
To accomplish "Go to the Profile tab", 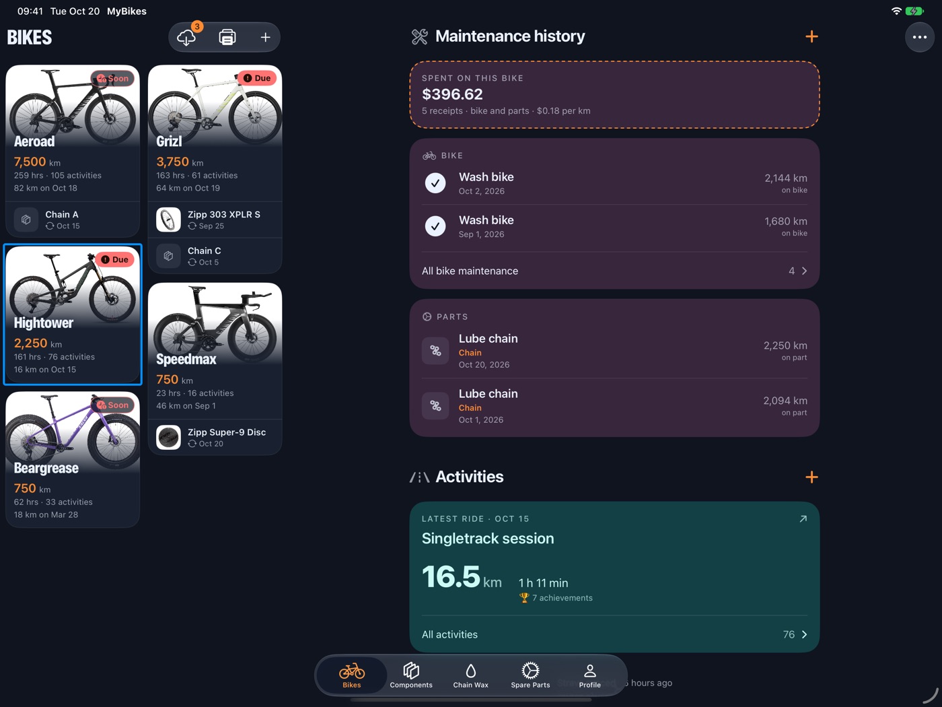I will (x=589, y=675).
